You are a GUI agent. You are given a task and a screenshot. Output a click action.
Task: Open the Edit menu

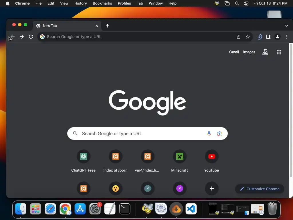(x=51, y=3)
